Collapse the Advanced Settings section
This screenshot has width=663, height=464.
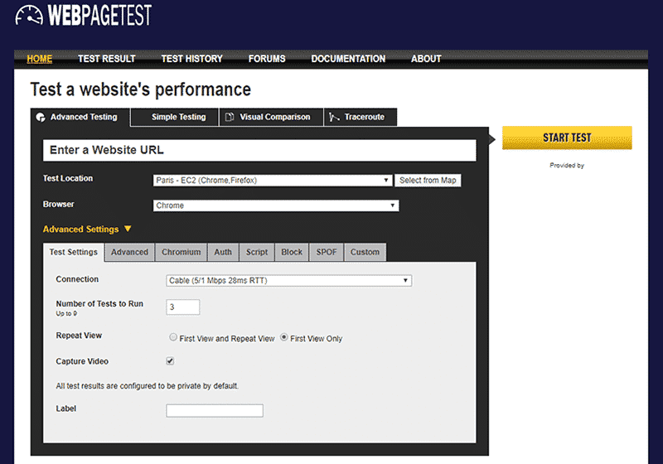point(87,230)
